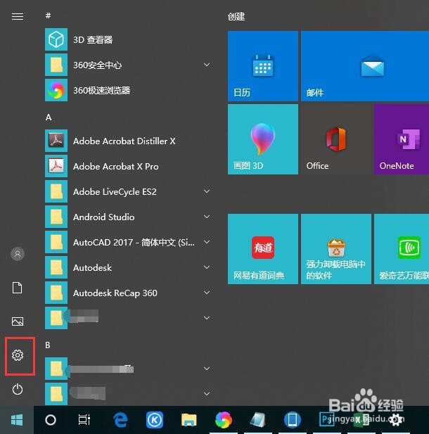Open the OneNote tile

click(x=402, y=139)
